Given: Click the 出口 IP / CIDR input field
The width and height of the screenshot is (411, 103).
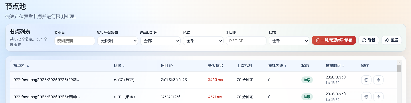Looking at the screenshot, I should pyautogui.click(x=246, y=41).
